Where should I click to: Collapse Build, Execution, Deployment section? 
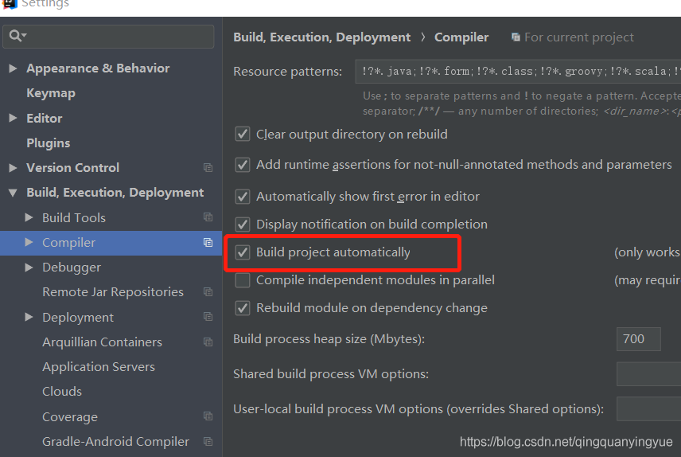click(x=13, y=193)
